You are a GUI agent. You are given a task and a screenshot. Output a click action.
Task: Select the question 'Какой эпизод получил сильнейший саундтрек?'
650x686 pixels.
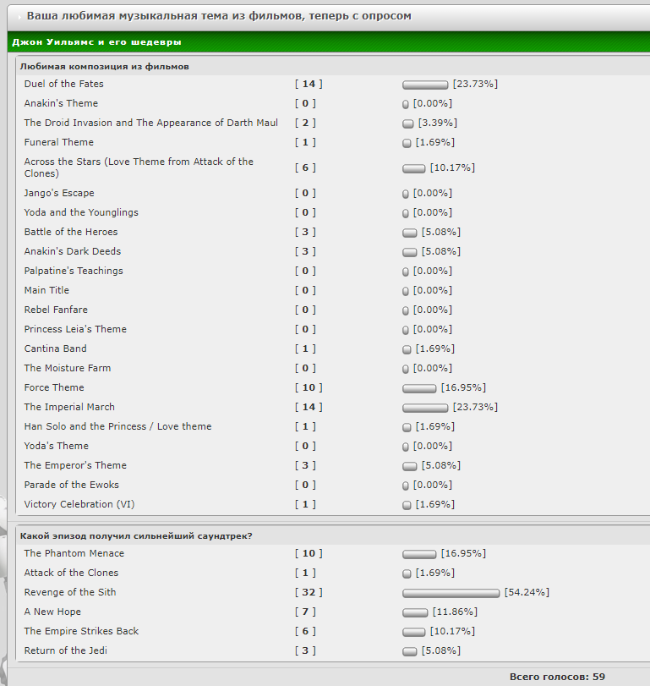(136, 536)
